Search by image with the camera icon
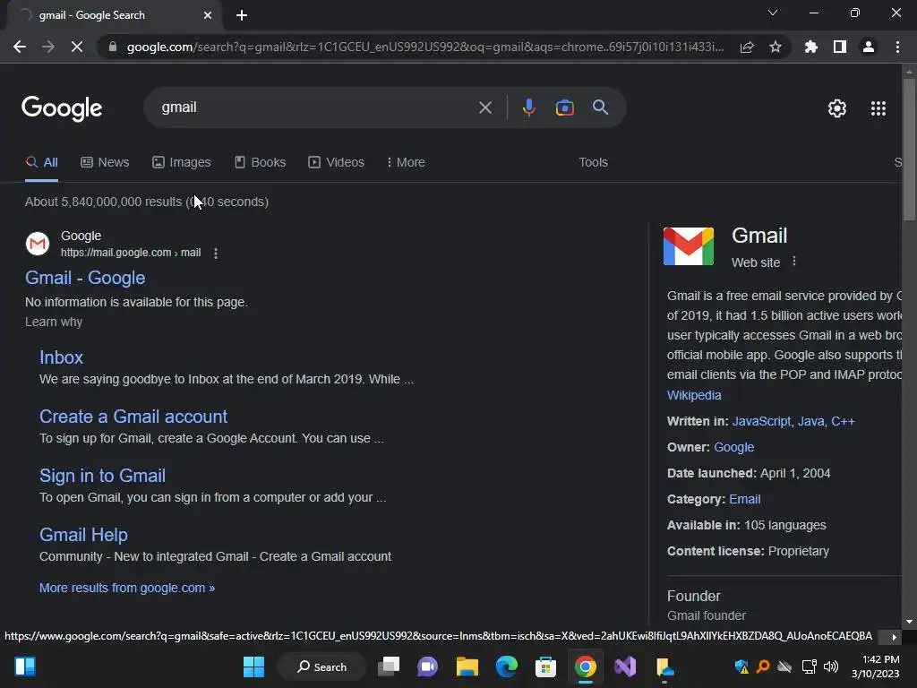 click(x=564, y=107)
